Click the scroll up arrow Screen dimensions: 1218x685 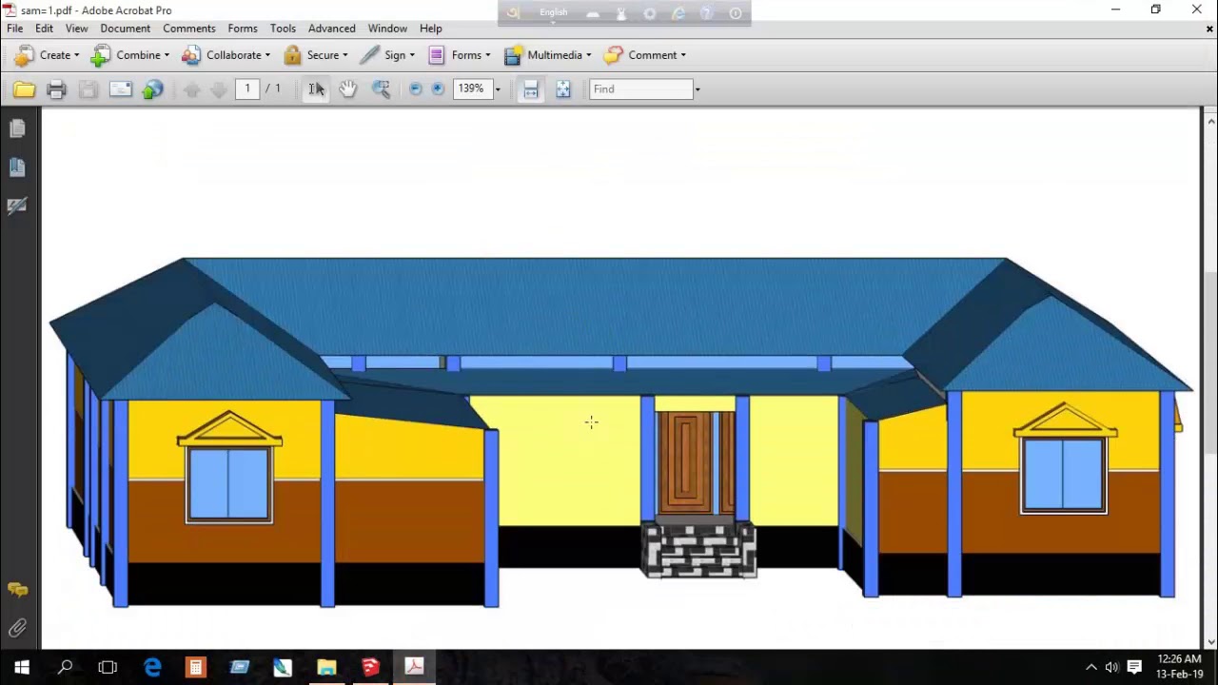1210,121
